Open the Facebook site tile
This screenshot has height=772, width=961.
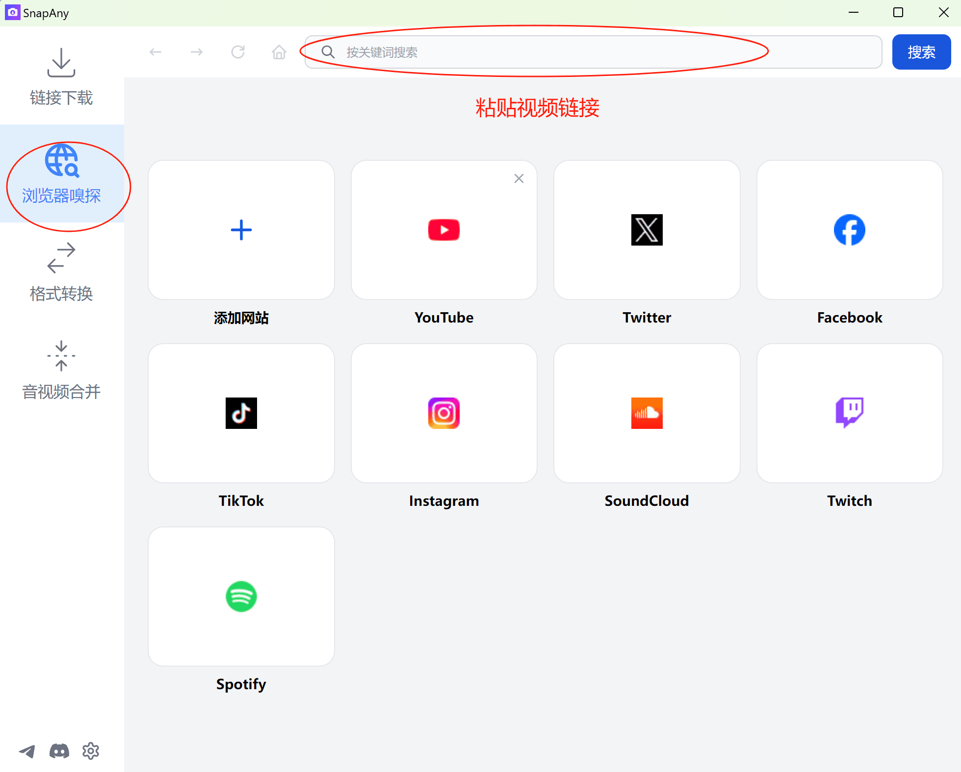pyautogui.click(x=849, y=230)
